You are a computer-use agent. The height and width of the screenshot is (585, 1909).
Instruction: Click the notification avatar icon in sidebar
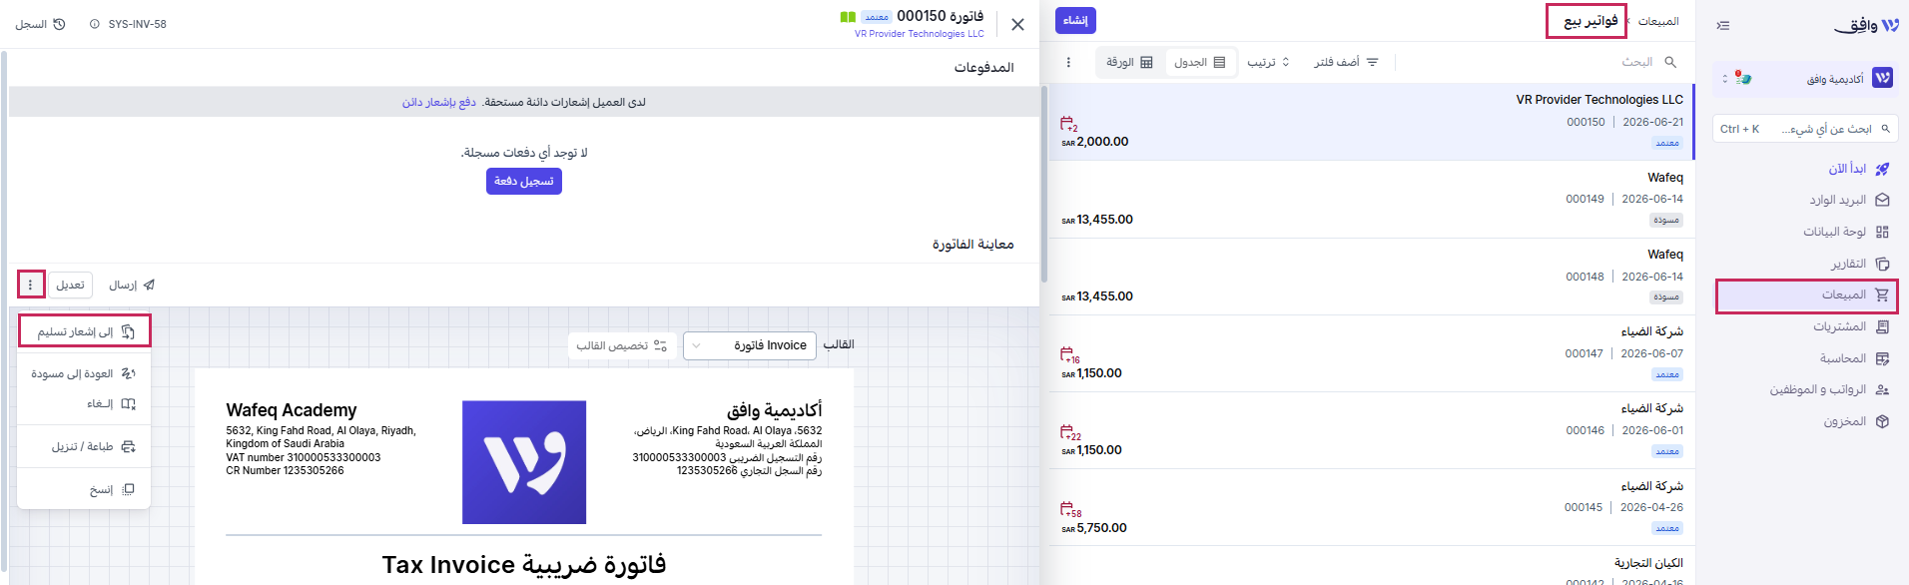click(x=1742, y=77)
